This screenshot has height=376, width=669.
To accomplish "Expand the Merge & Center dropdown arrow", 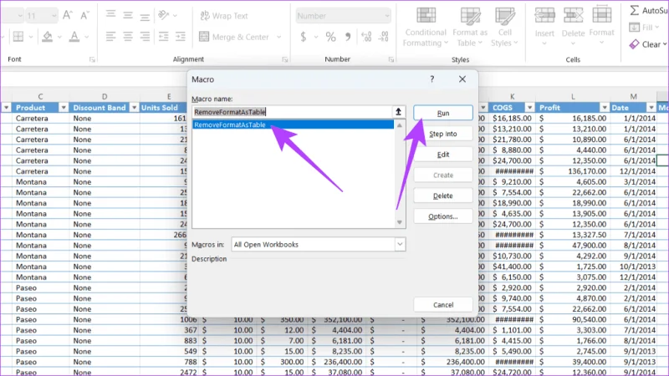I will 279,37.
